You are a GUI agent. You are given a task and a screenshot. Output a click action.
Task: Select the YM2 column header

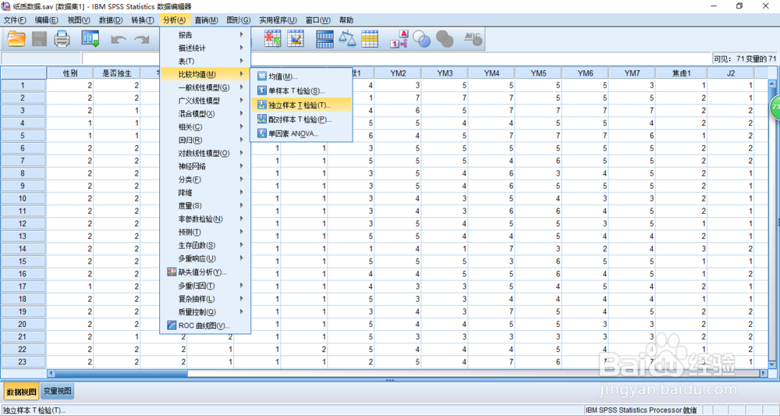tap(398, 73)
